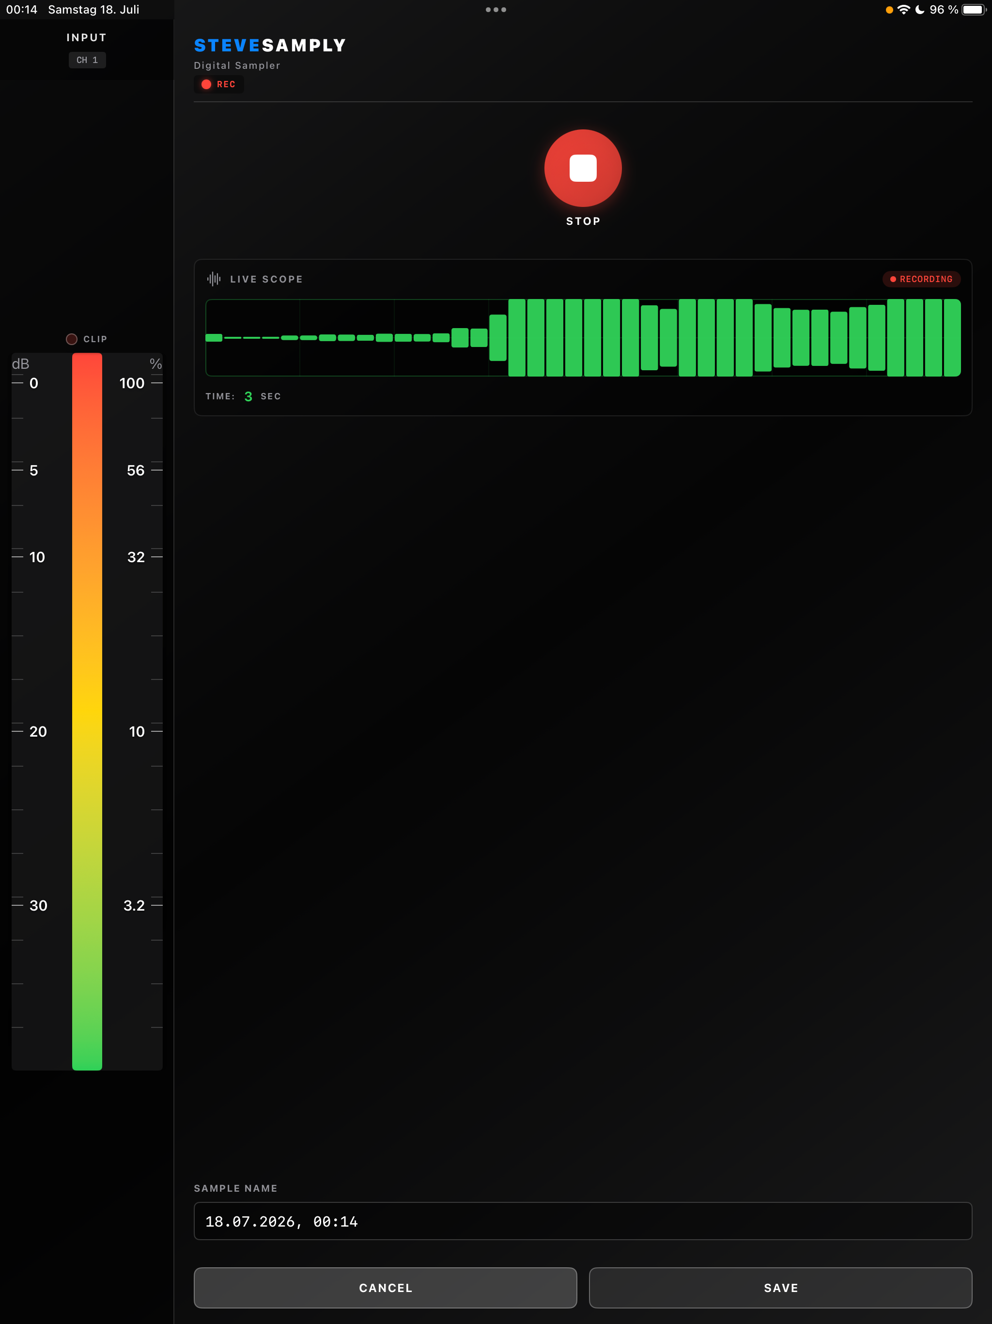
Task: Click the 3.2 percent scale mark
Action: 134,906
